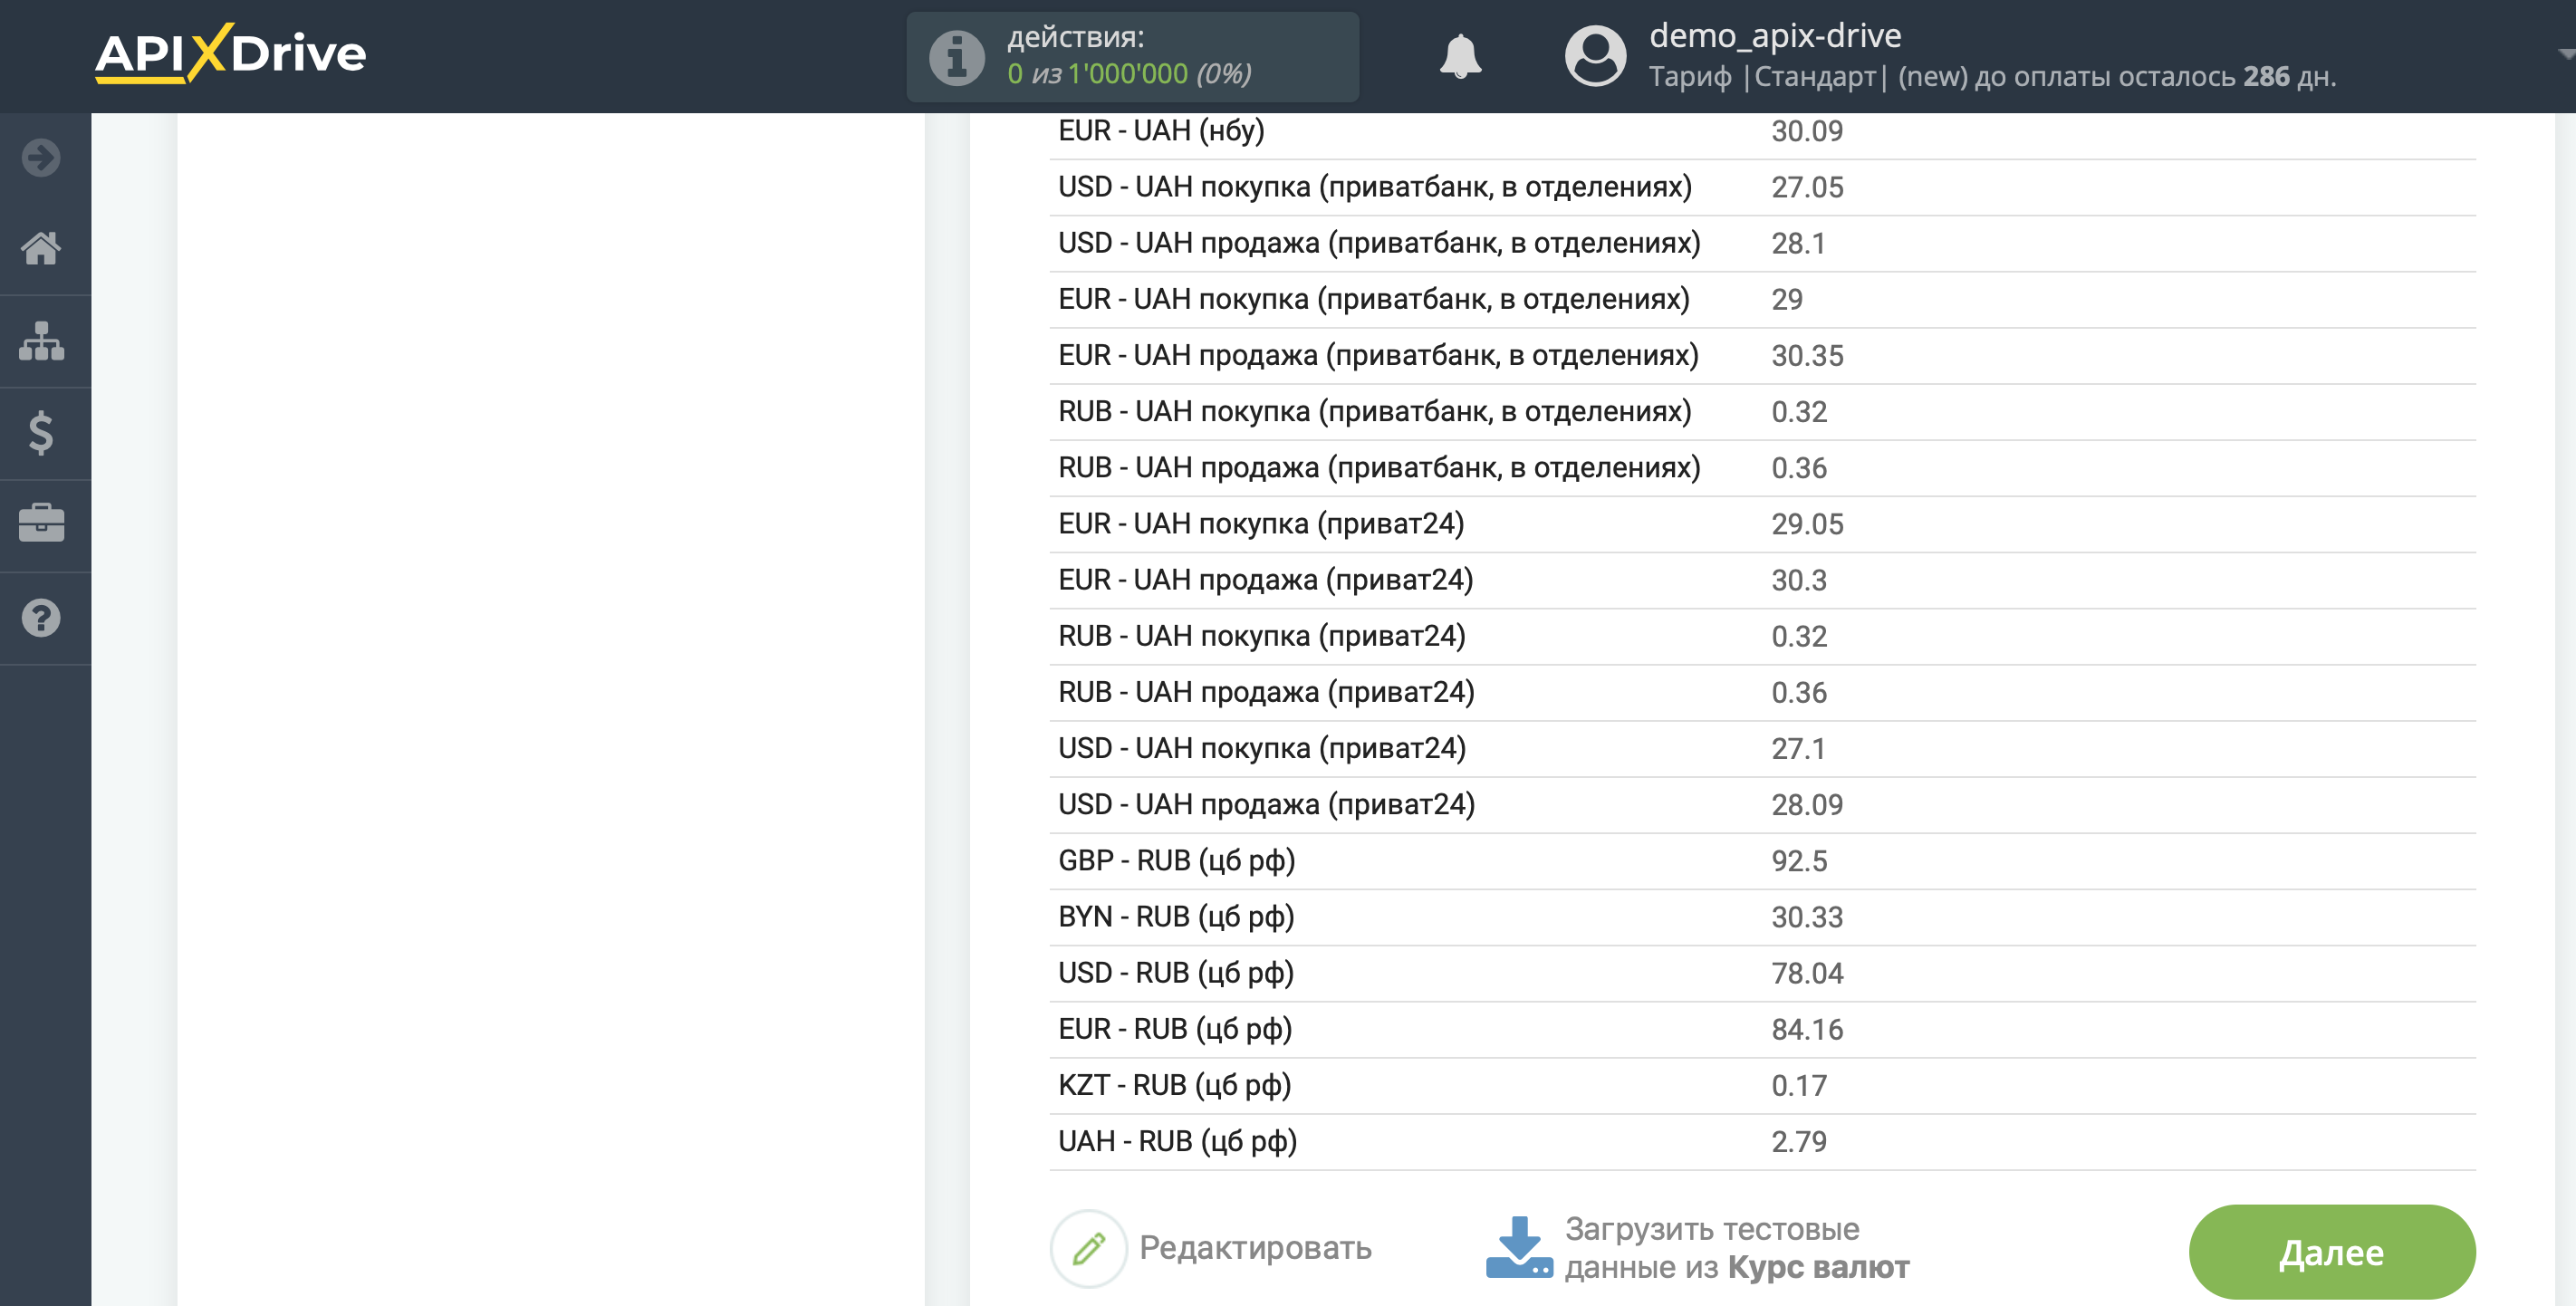Select EUR - UAH продажа (приватбанк, в отделениях)

pyautogui.click(x=1762, y=355)
